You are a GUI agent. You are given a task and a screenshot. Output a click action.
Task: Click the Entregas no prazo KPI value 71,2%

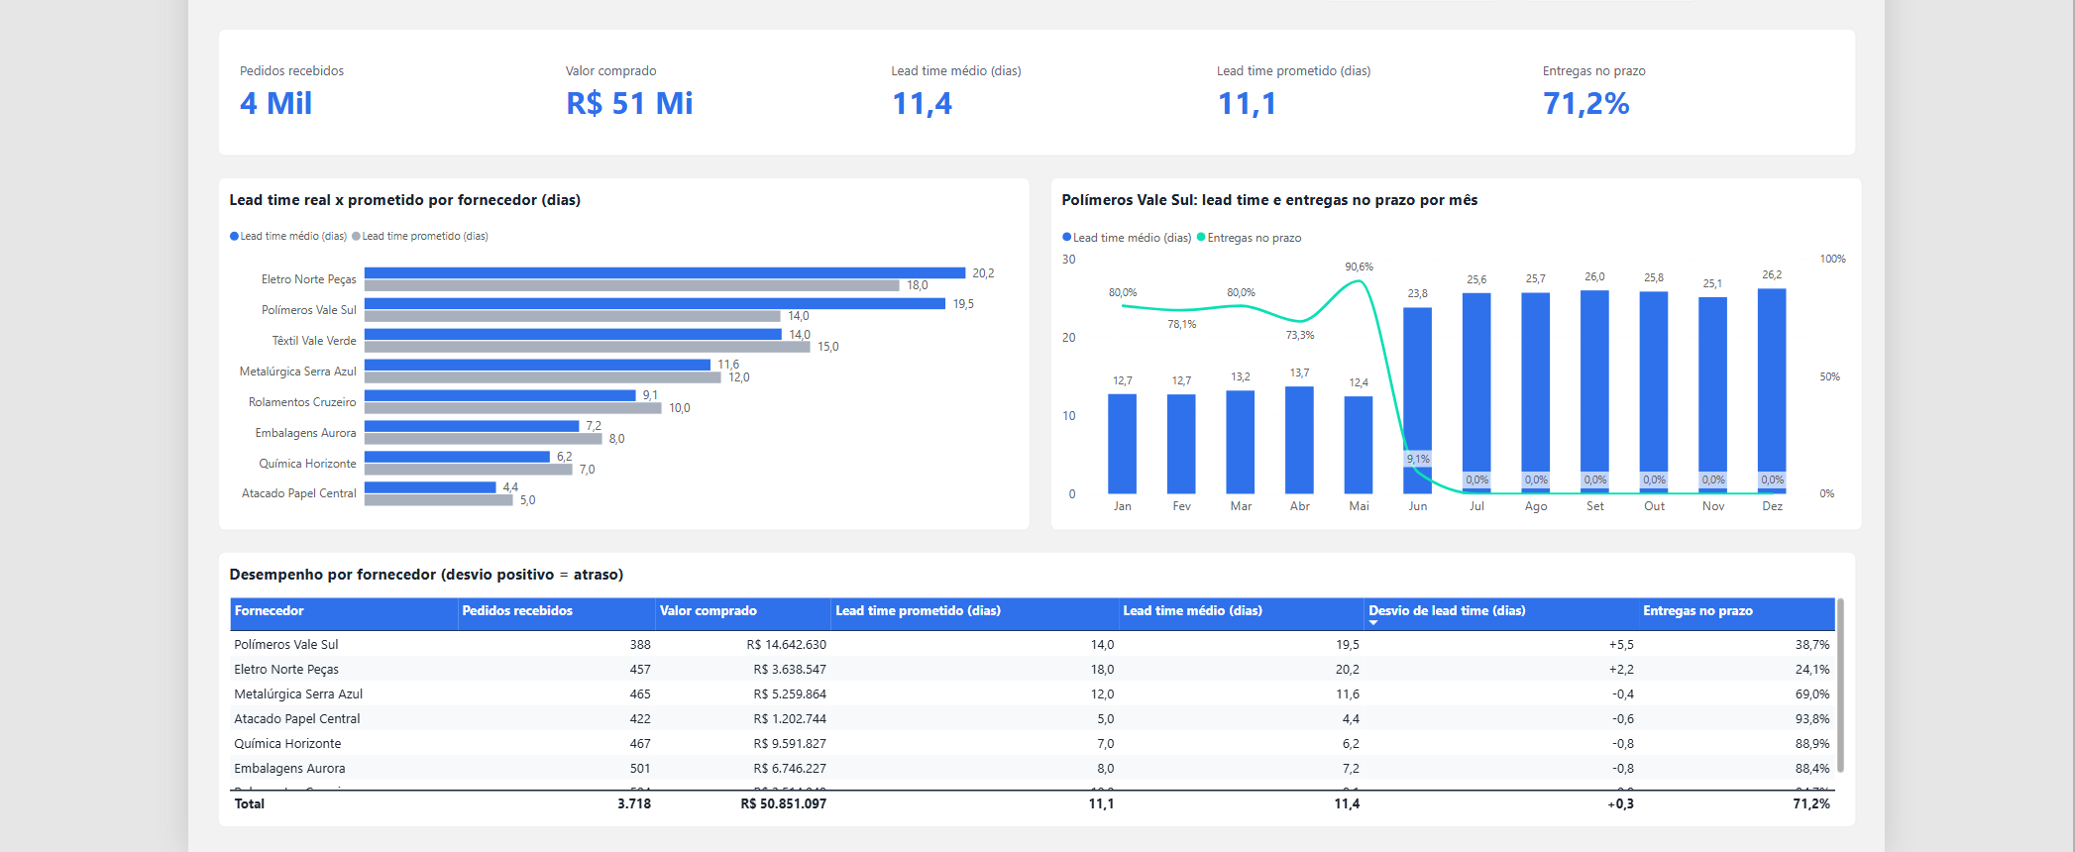click(1586, 104)
